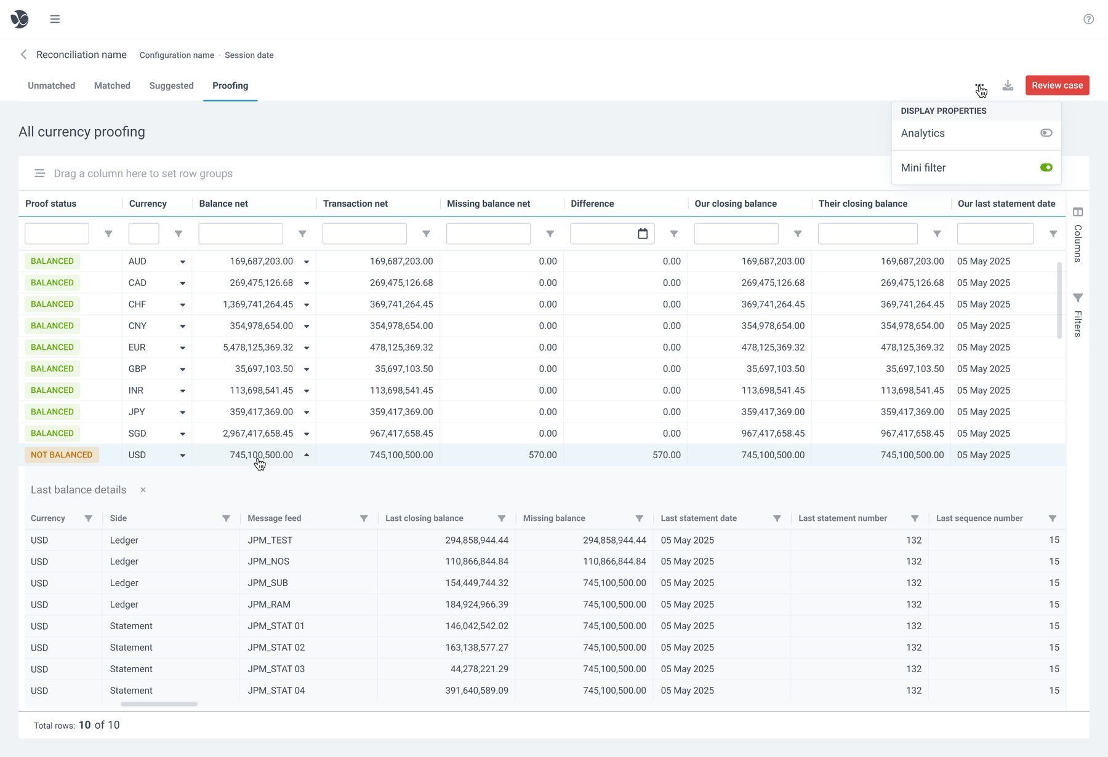Filter Message feed column in balance details
Image resolution: width=1108 pixels, height=757 pixels.
(x=364, y=518)
